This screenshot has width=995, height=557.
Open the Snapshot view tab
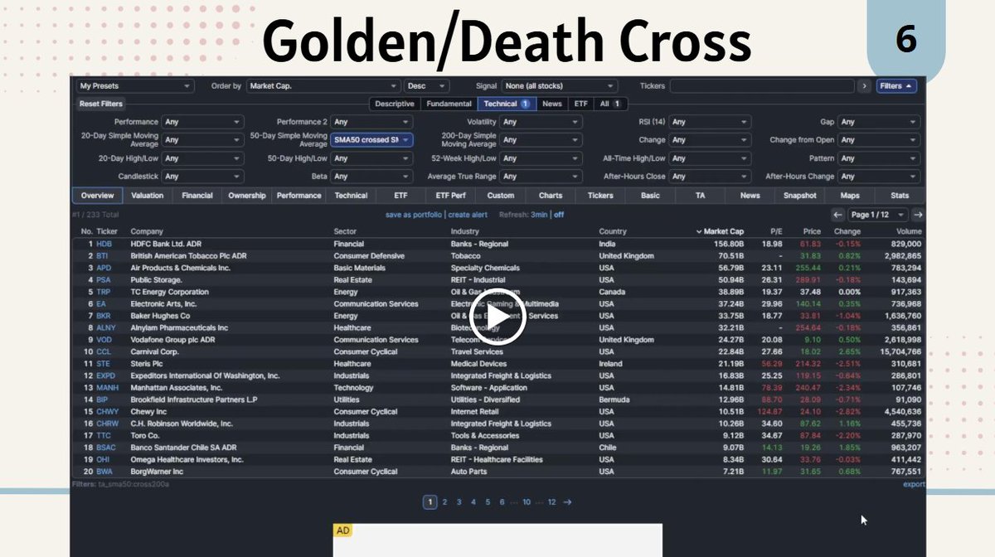click(800, 196)
